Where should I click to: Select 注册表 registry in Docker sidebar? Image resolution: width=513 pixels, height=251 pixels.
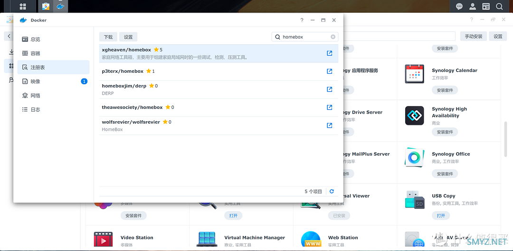click(53, 68)
